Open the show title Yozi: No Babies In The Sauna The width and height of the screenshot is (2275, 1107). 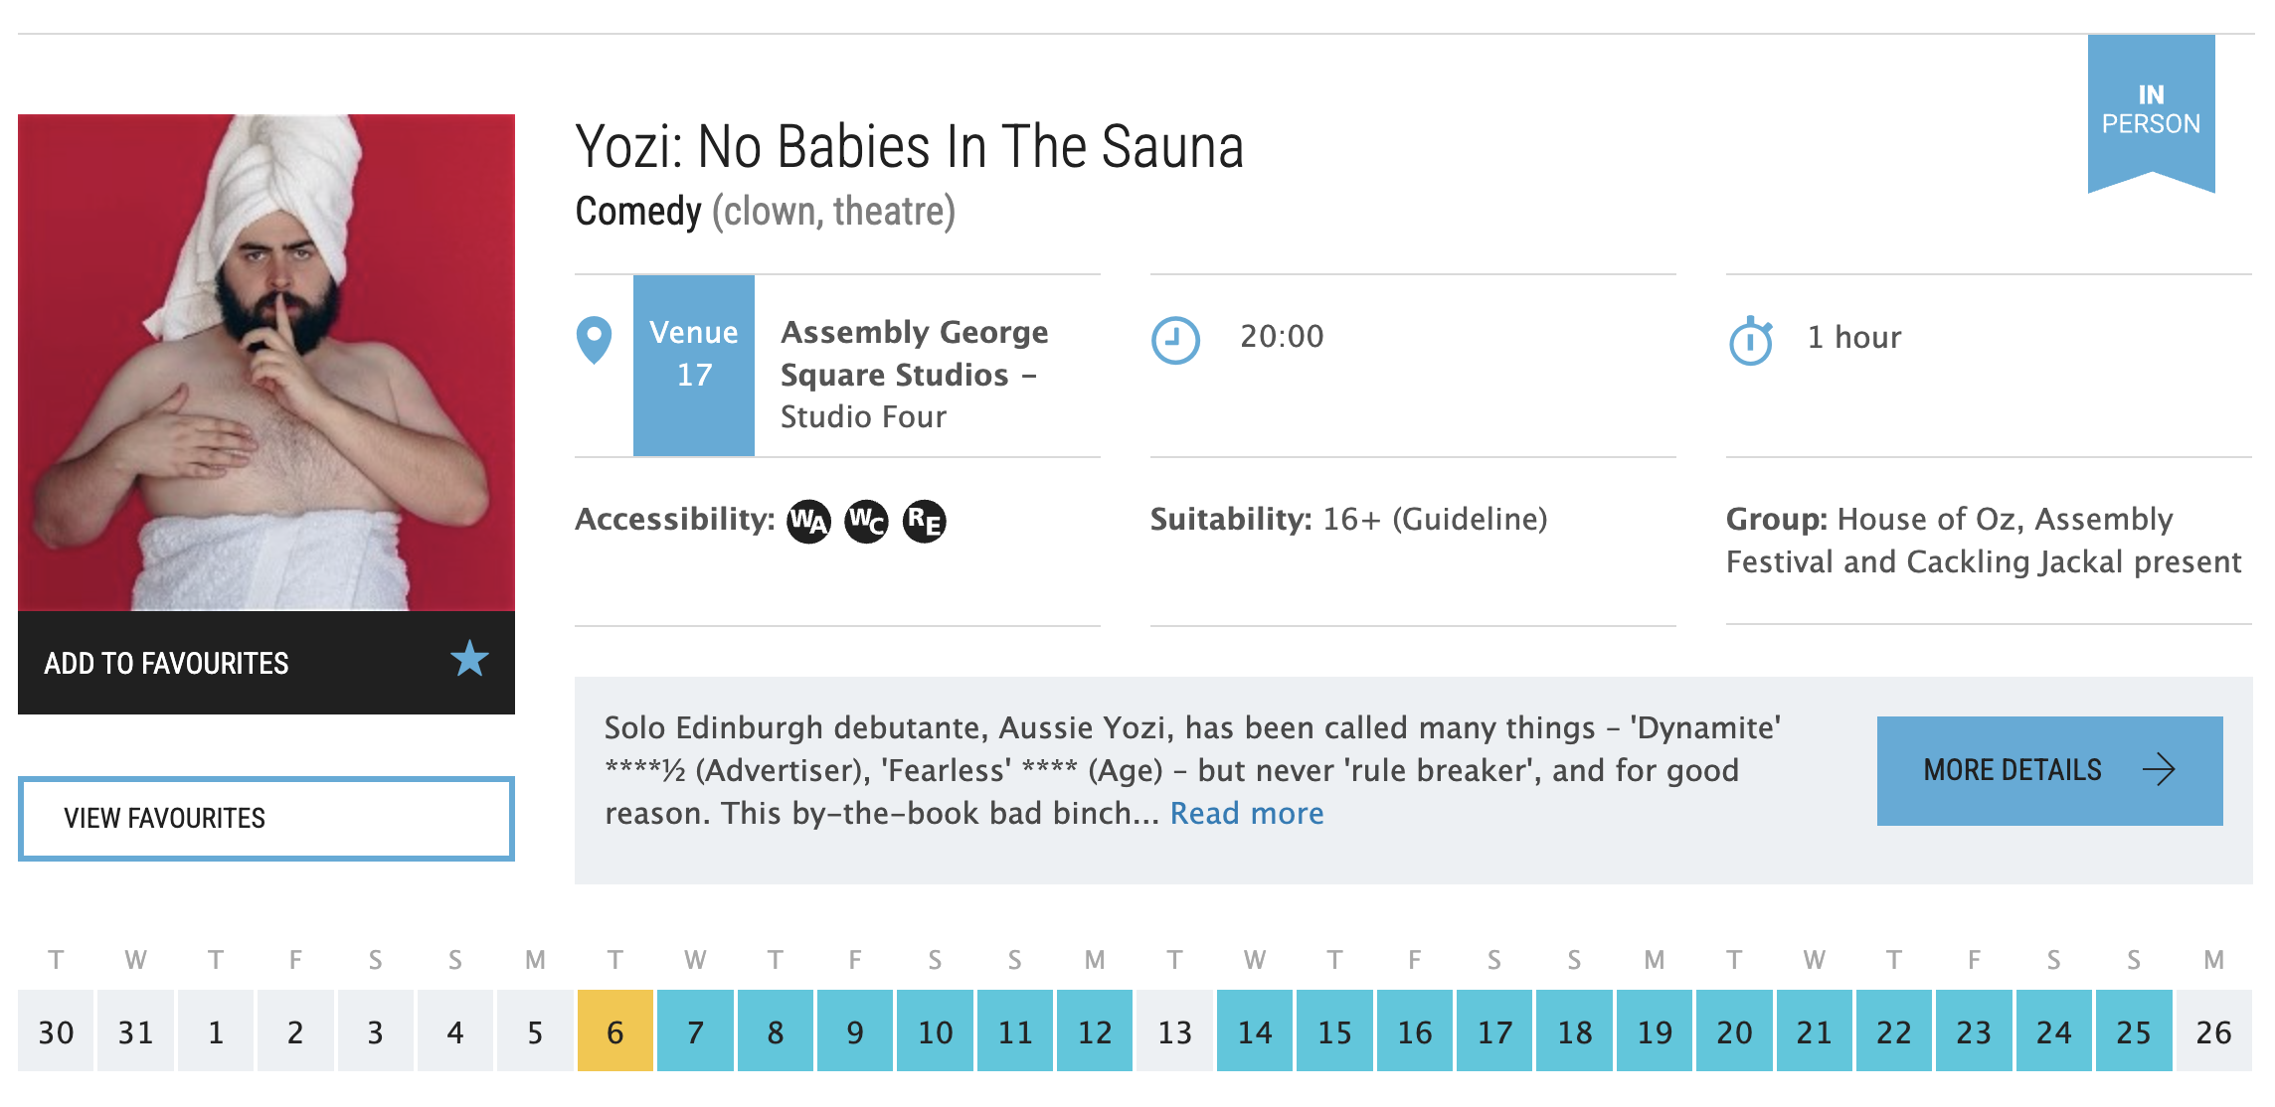[909, 147]
